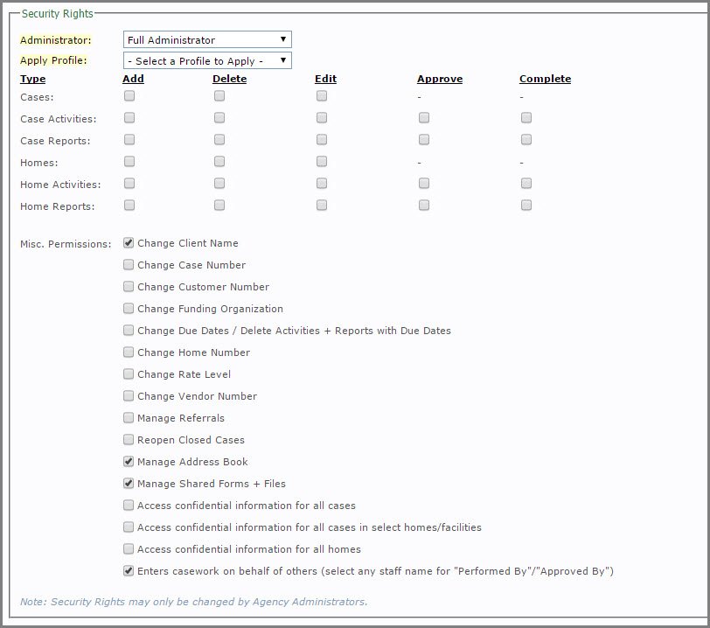The height and width of the screenshot is (628, 710).
Task: Enable confidential access for cases in select homes/facilities
Action: coord(129,527)
